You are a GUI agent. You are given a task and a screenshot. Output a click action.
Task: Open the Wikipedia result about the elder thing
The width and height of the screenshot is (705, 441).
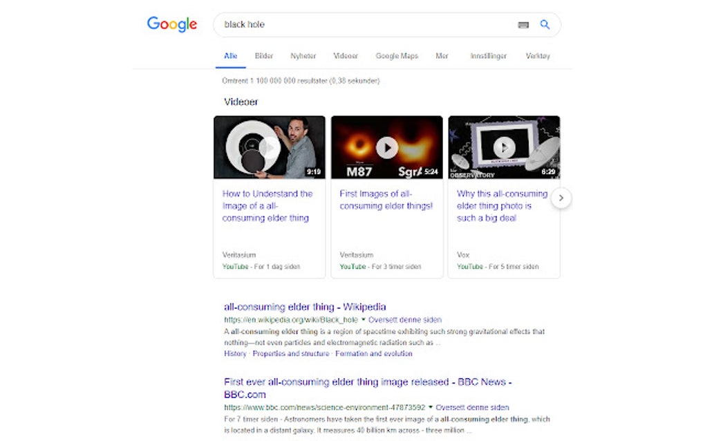coord(304,306)
